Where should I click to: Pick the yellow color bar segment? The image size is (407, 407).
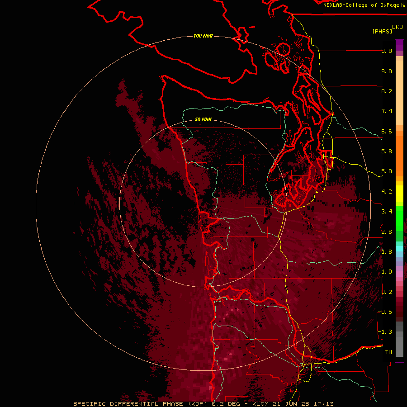click(x=399, y=194)
